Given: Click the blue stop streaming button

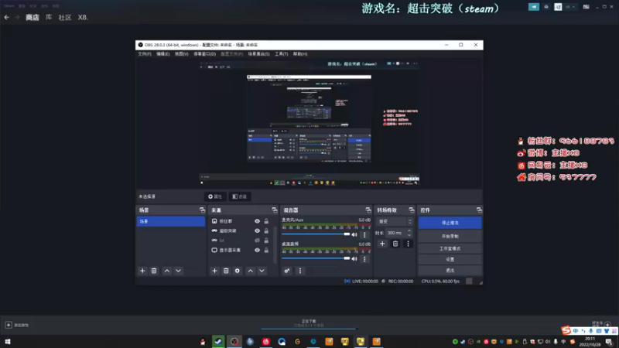Looking at the screenshot, I should tap(450, 223).
